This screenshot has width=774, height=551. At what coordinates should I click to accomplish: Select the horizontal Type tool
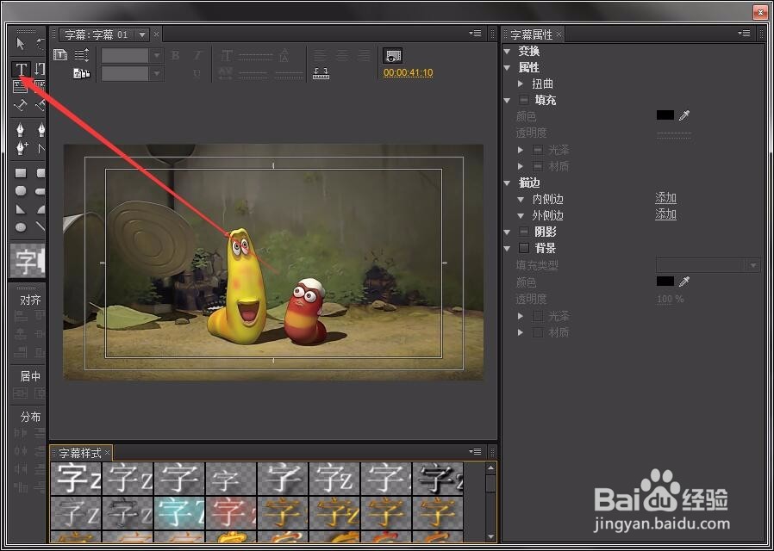22,69
